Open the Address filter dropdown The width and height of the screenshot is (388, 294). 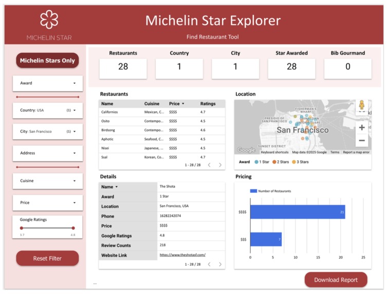(x=47, y=153)
